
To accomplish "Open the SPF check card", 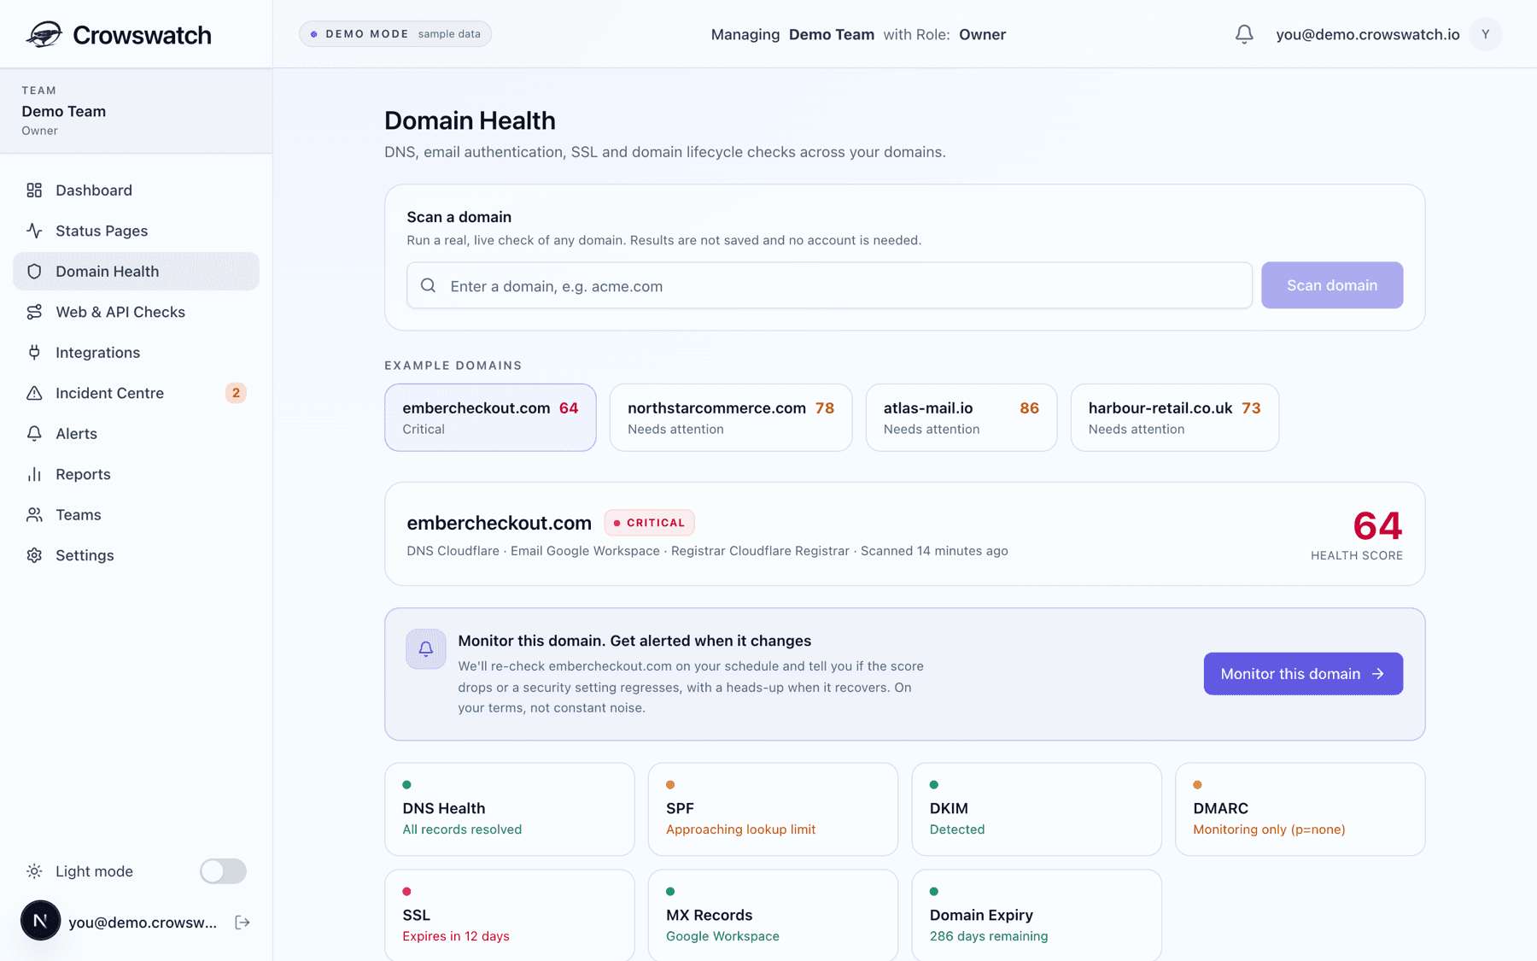I will tap(773, 809).
